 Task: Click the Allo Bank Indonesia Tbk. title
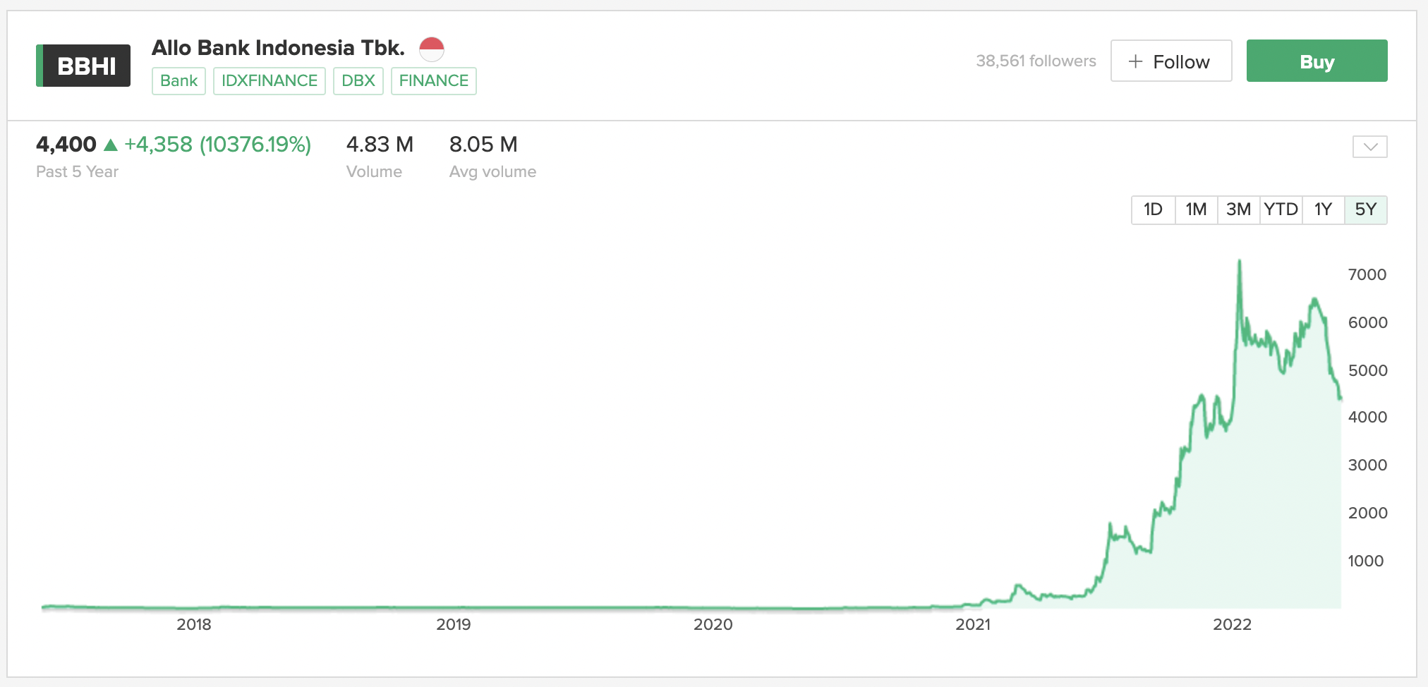point(278,48)
